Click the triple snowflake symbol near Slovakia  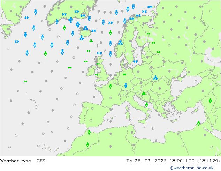(x=155, y=77)
